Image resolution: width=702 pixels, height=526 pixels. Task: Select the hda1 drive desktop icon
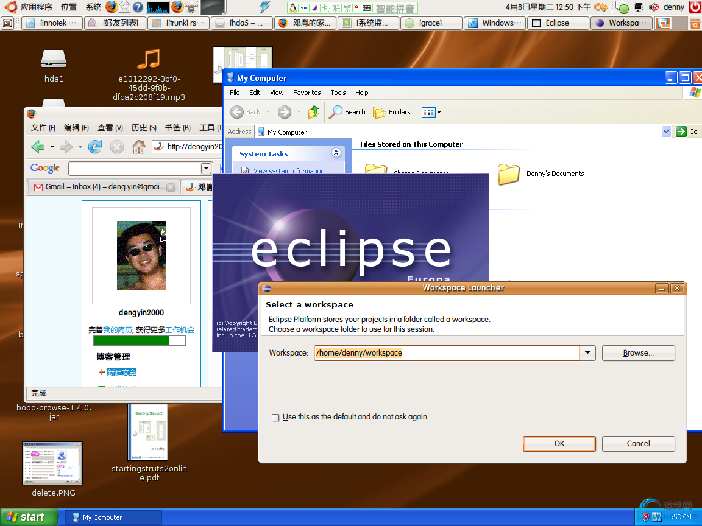tap(54, 66)
